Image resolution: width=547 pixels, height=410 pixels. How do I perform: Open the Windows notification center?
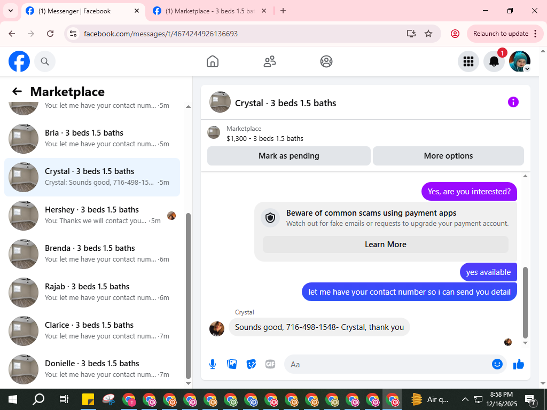click(530, 399)
